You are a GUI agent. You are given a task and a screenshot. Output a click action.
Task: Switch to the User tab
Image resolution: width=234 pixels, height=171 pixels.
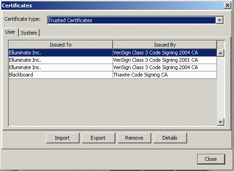(x=11, y=32)
